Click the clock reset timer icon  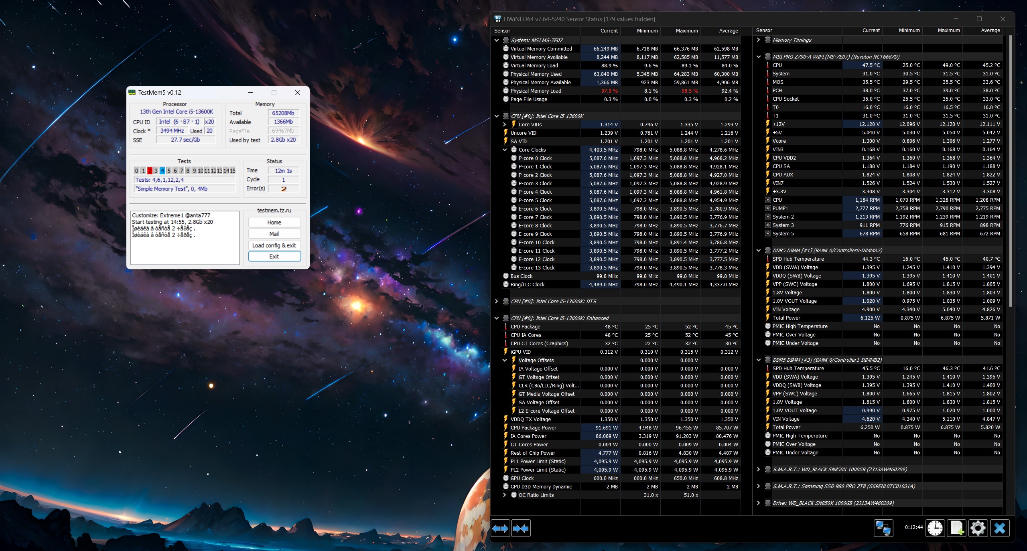(935, 528)
